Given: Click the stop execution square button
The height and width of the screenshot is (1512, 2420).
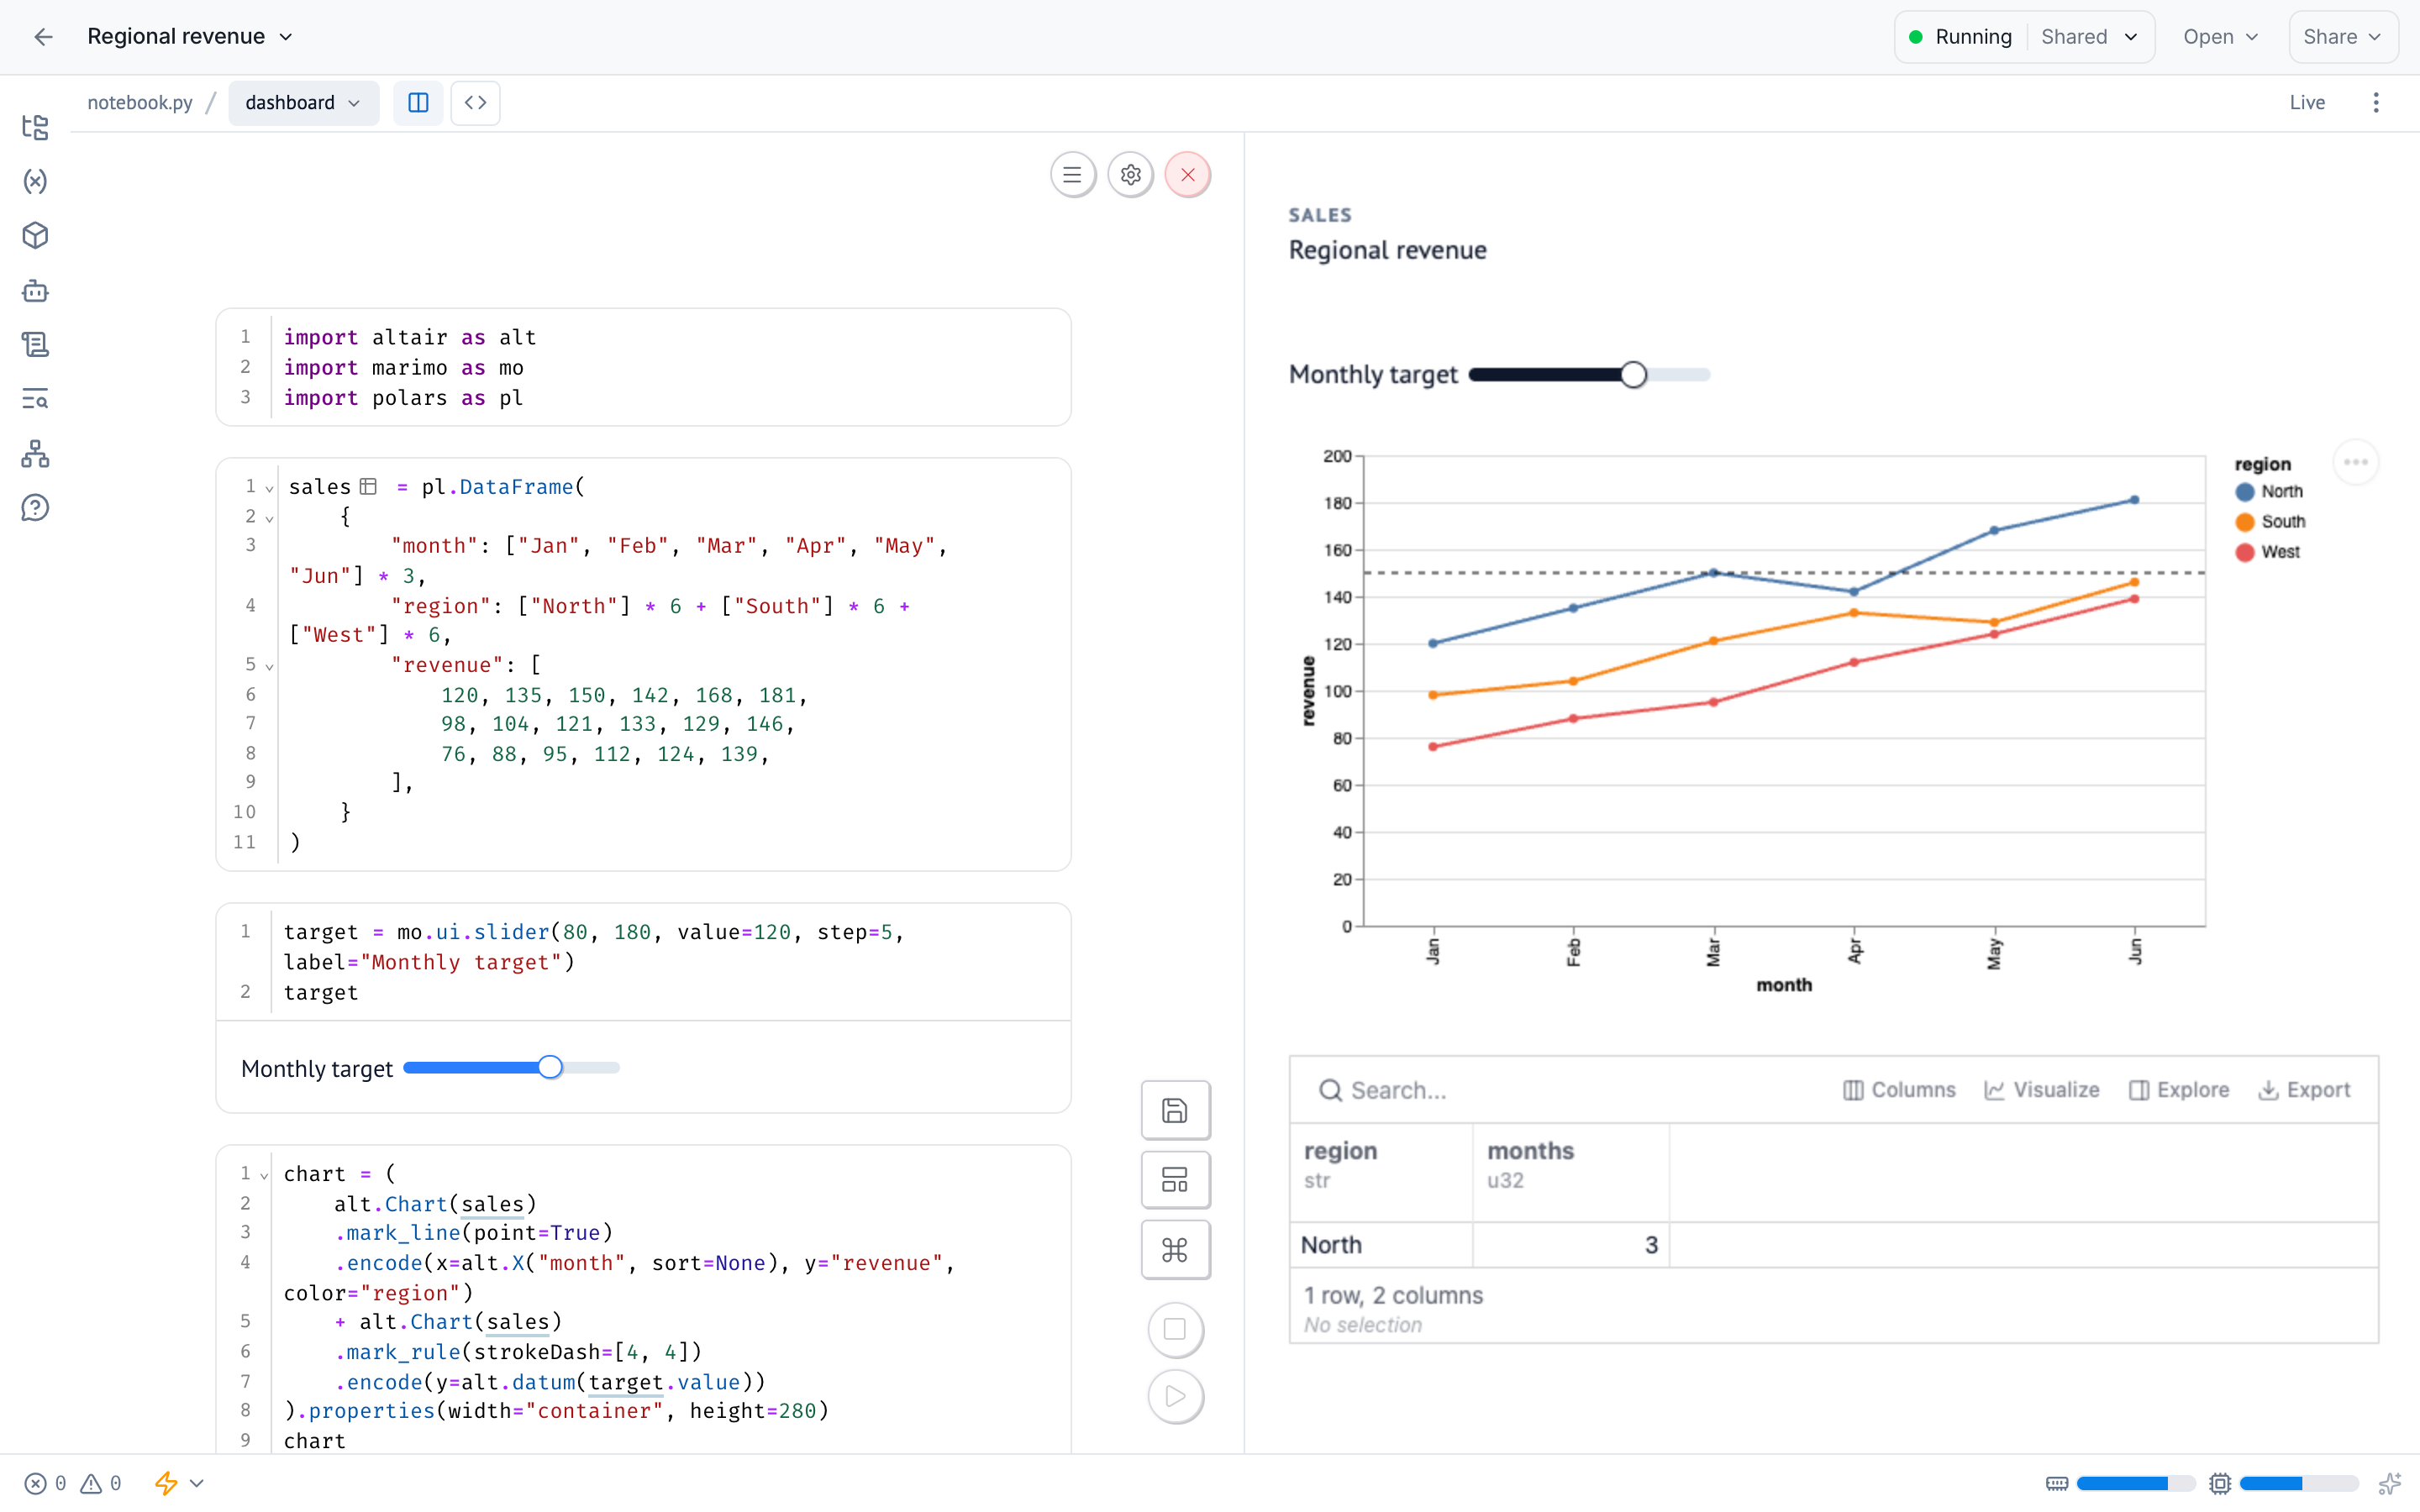Looking at the screenshot, I should coord(1175,1329).
